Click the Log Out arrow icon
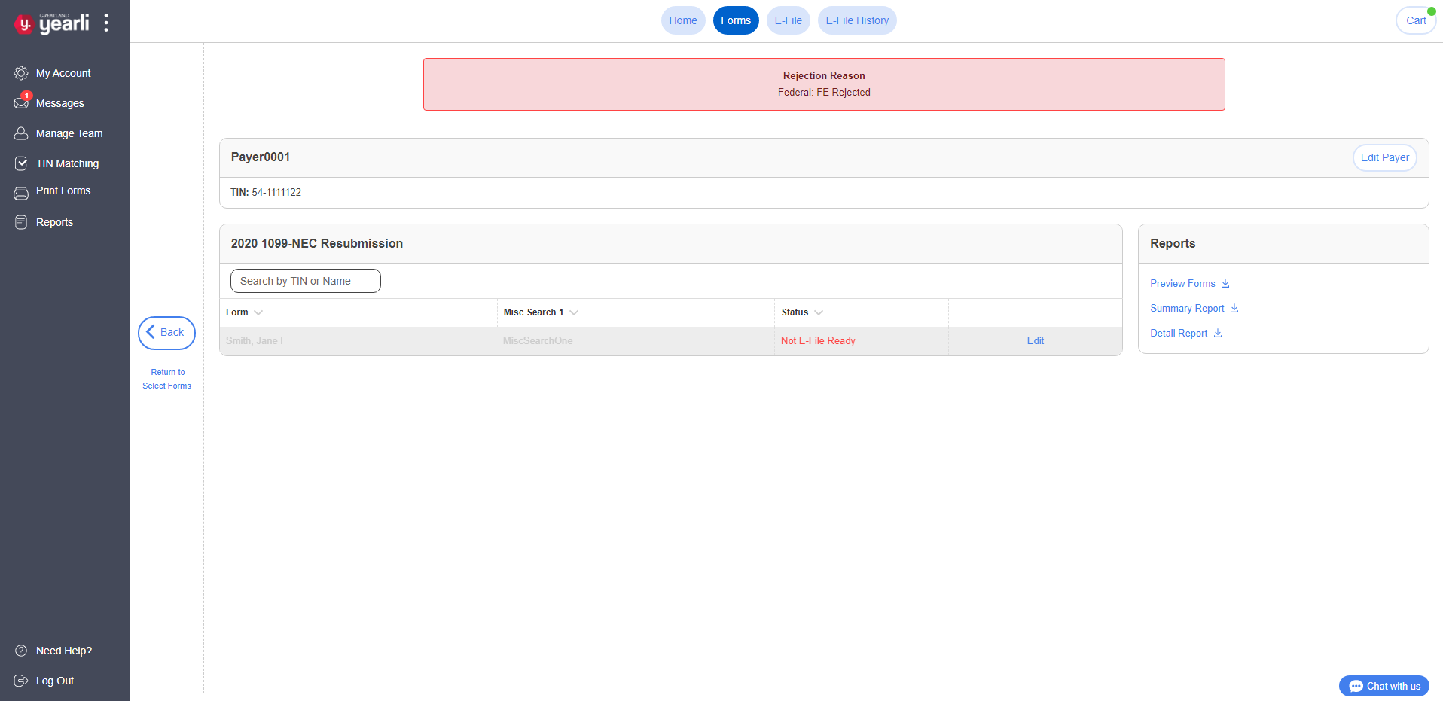The width and height of the screenshot is (1443, 701). 21,681
